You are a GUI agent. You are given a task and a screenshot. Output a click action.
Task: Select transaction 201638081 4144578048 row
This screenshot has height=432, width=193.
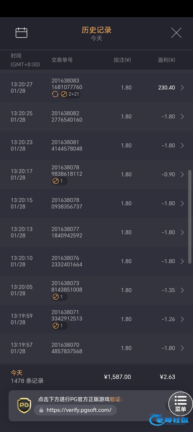click(x=67, y=146)
